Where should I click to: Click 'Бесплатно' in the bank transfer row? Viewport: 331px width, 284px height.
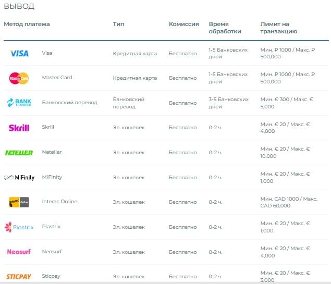[x=183, y=103]
